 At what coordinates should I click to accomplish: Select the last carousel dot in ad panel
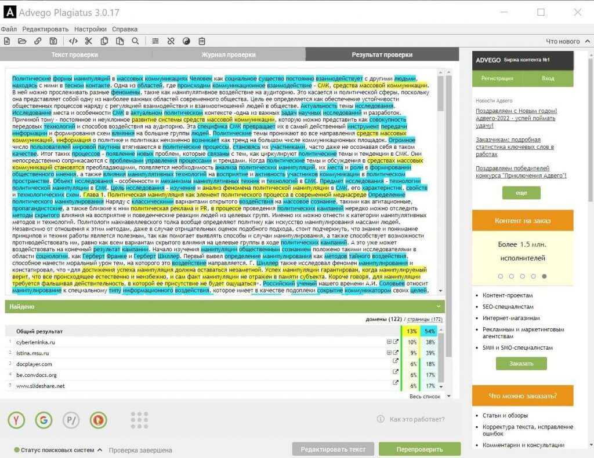click(x=544, y=276)
